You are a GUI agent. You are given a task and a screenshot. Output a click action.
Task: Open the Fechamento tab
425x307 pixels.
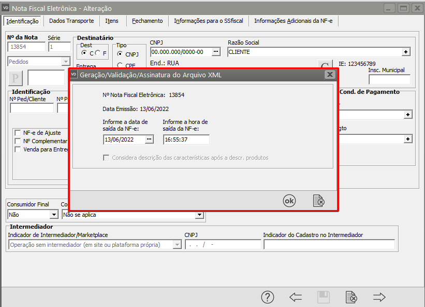tap(147, 21)
